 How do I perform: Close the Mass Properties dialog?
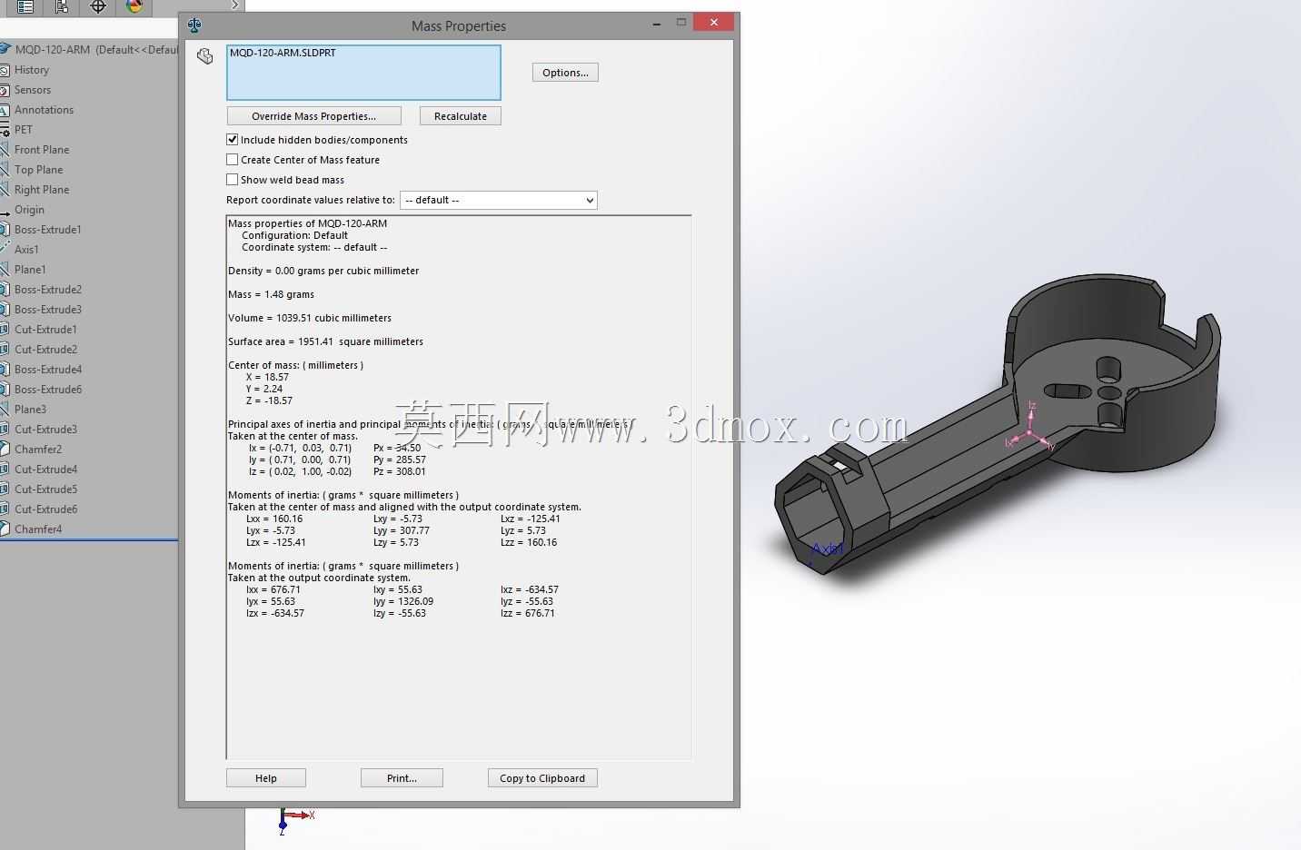click(714, 23)
